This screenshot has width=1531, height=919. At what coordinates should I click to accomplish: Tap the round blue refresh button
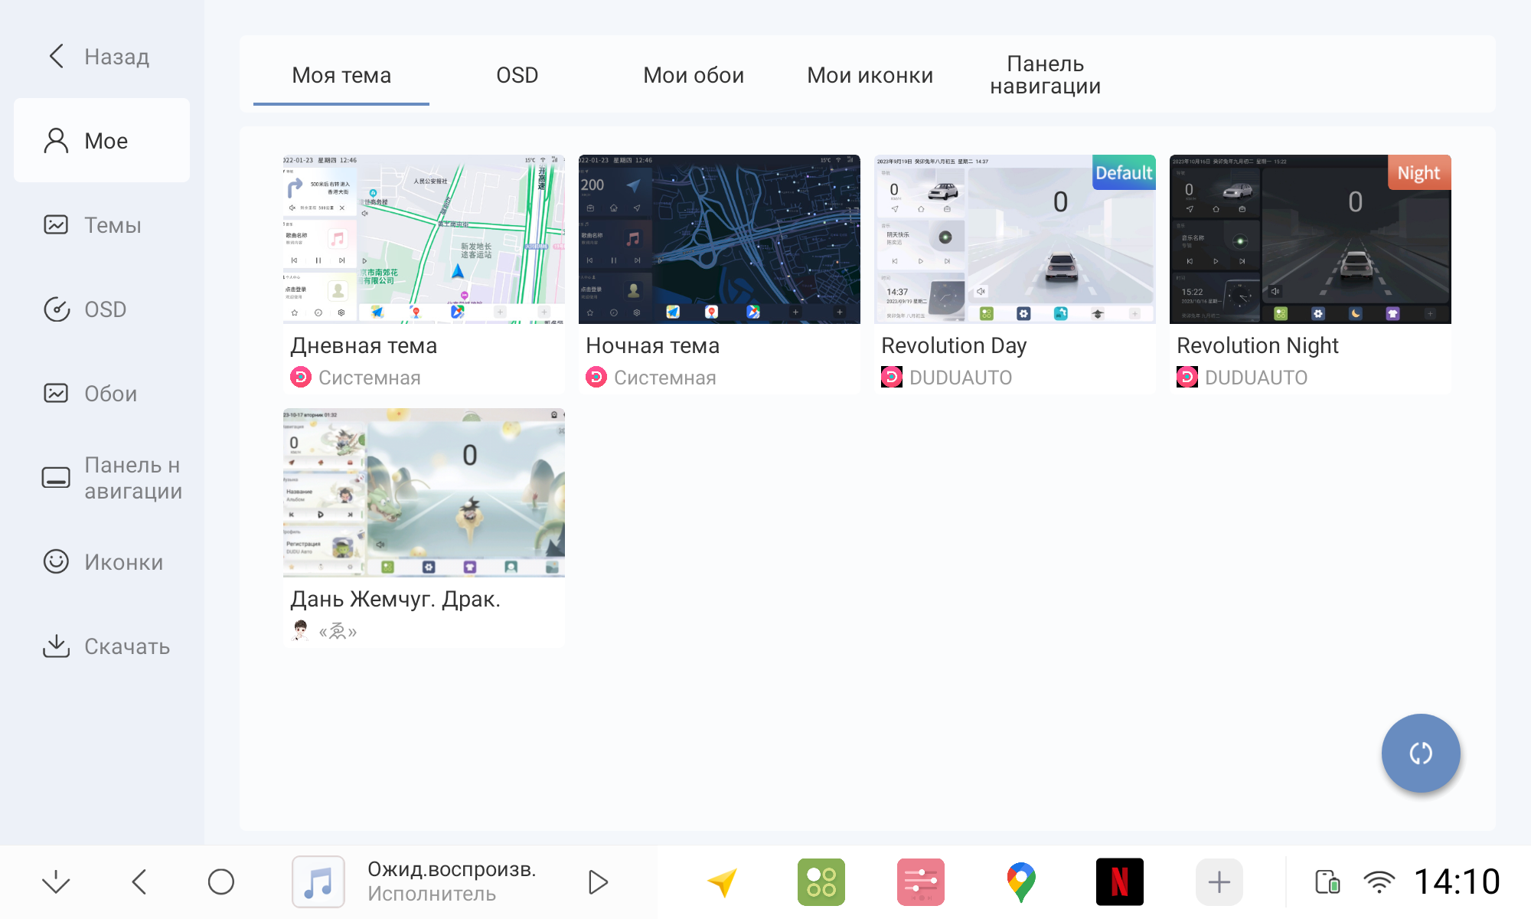tap(1421, 753)
